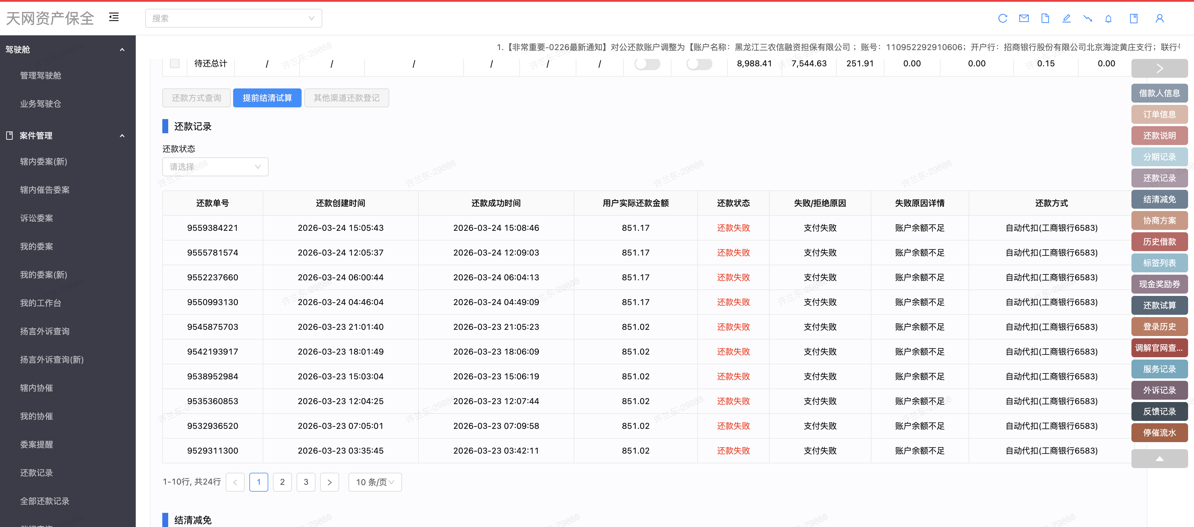Image resolution: width=1194 pixels, height=527 pixels.
Task: Toggle the second switch in 待还总计 row
Action: point(699,63)
